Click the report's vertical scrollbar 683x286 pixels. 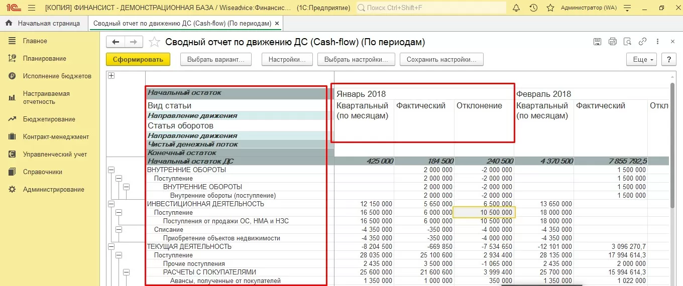coord(673,146)
